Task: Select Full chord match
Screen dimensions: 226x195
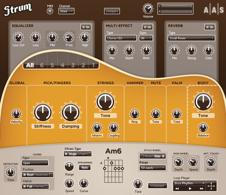Action: (x=28, y=186)
